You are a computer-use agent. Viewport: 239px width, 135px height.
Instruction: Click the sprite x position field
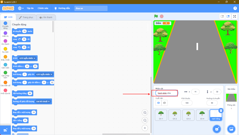pyautogui.click(x=196, y=92)
